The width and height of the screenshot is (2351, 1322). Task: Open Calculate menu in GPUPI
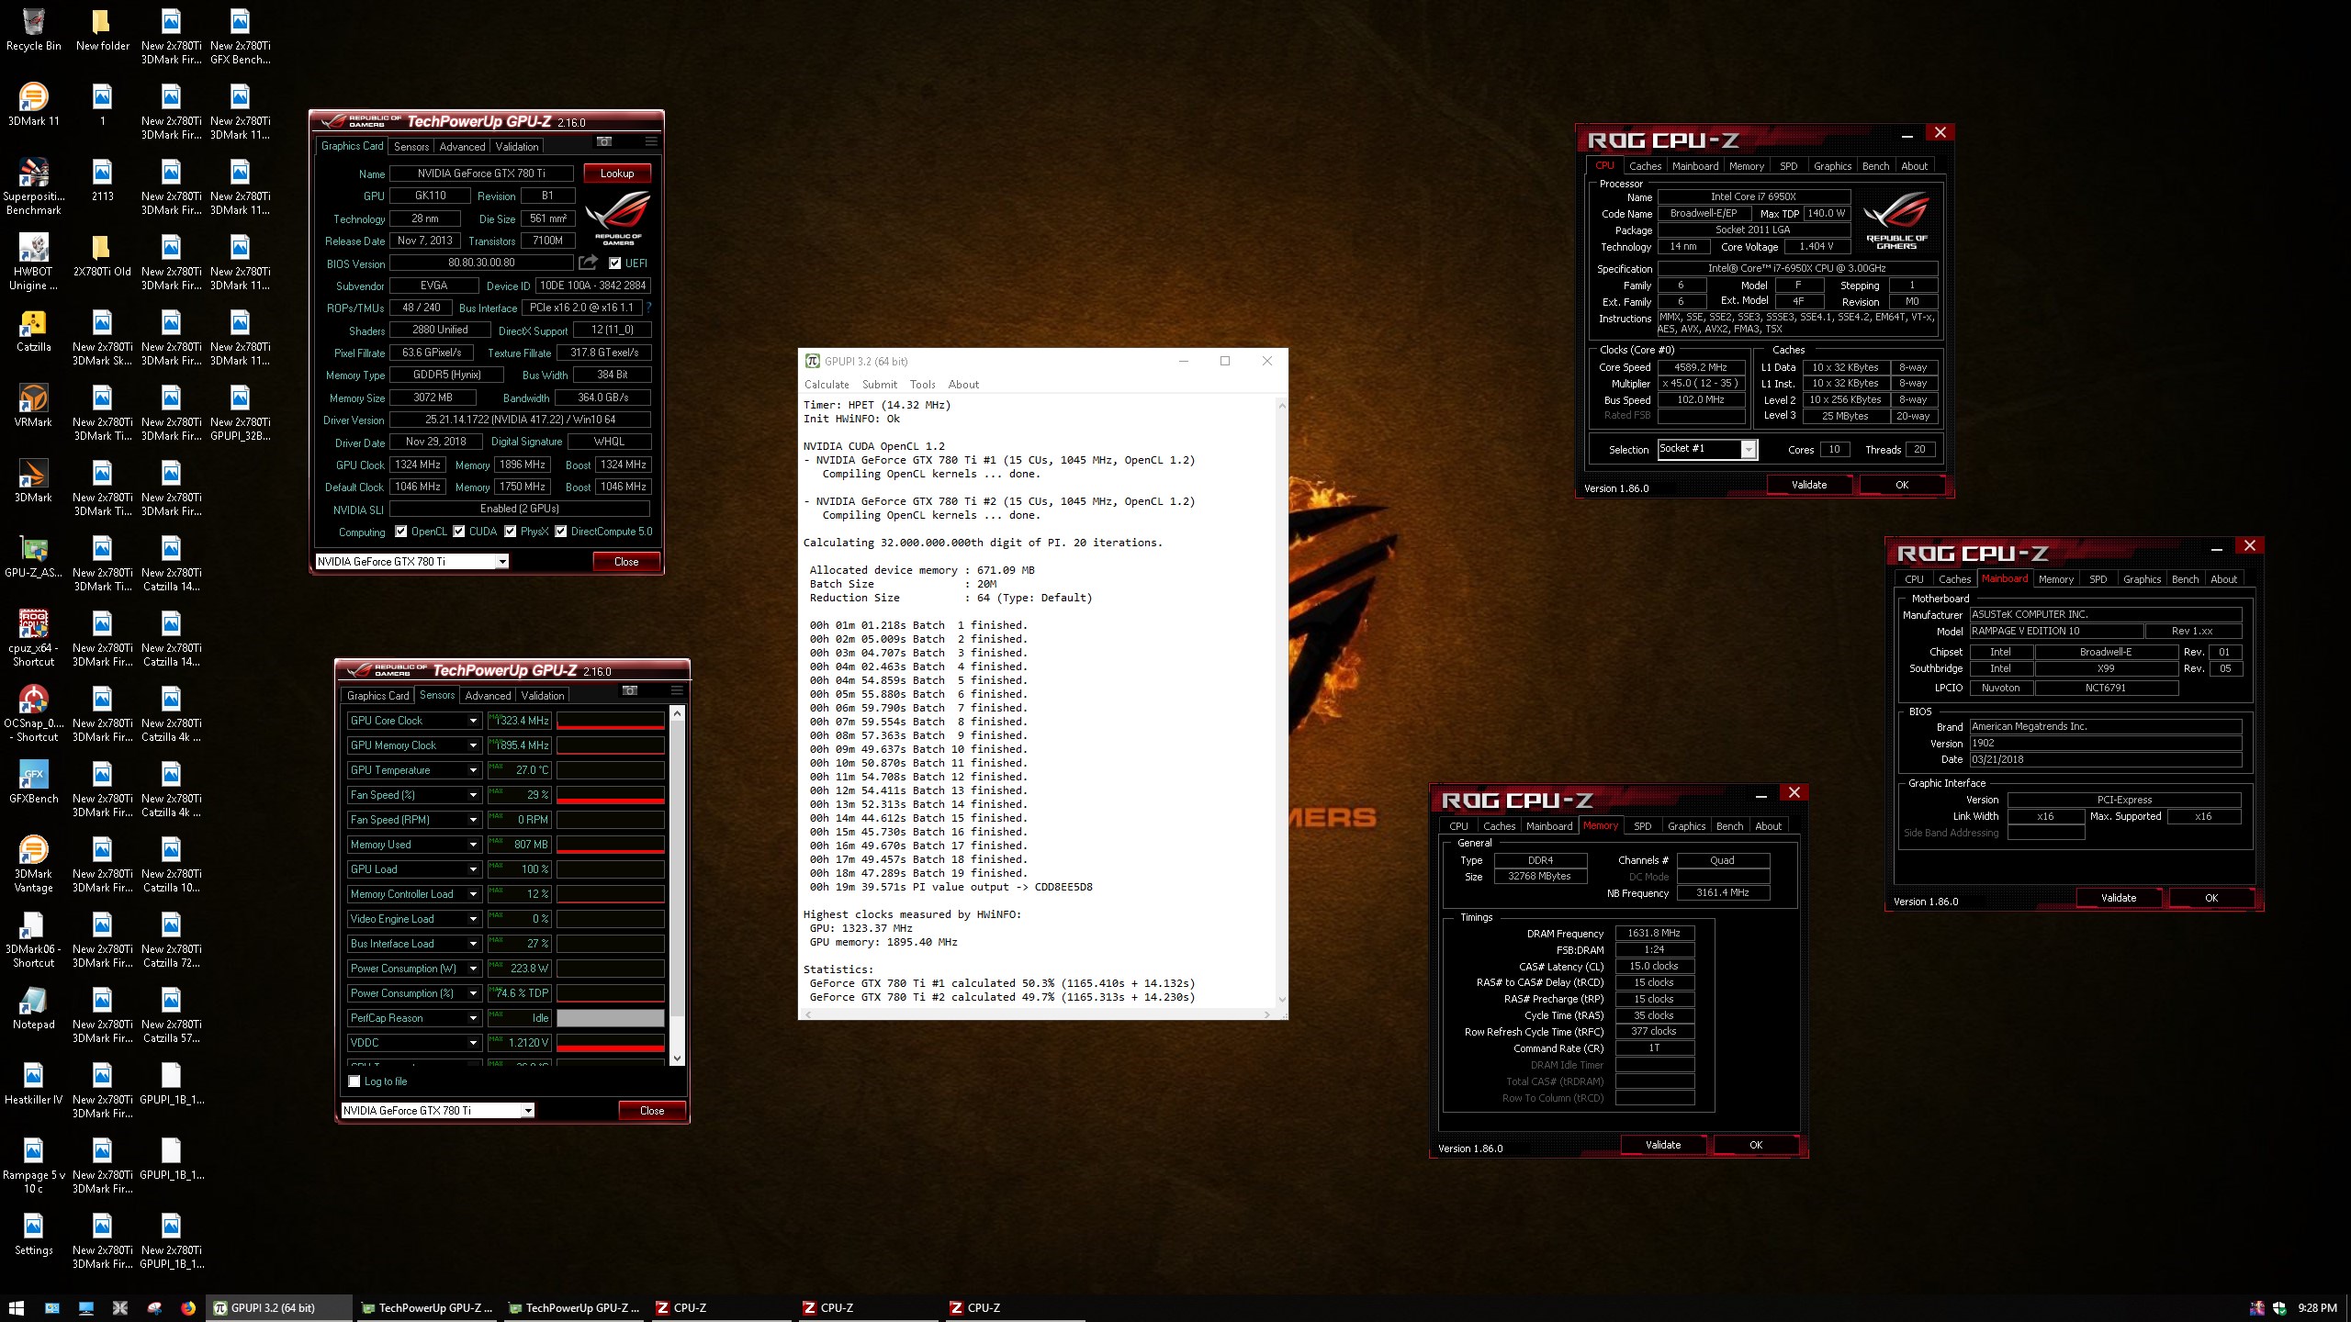[x=827, y=385]
